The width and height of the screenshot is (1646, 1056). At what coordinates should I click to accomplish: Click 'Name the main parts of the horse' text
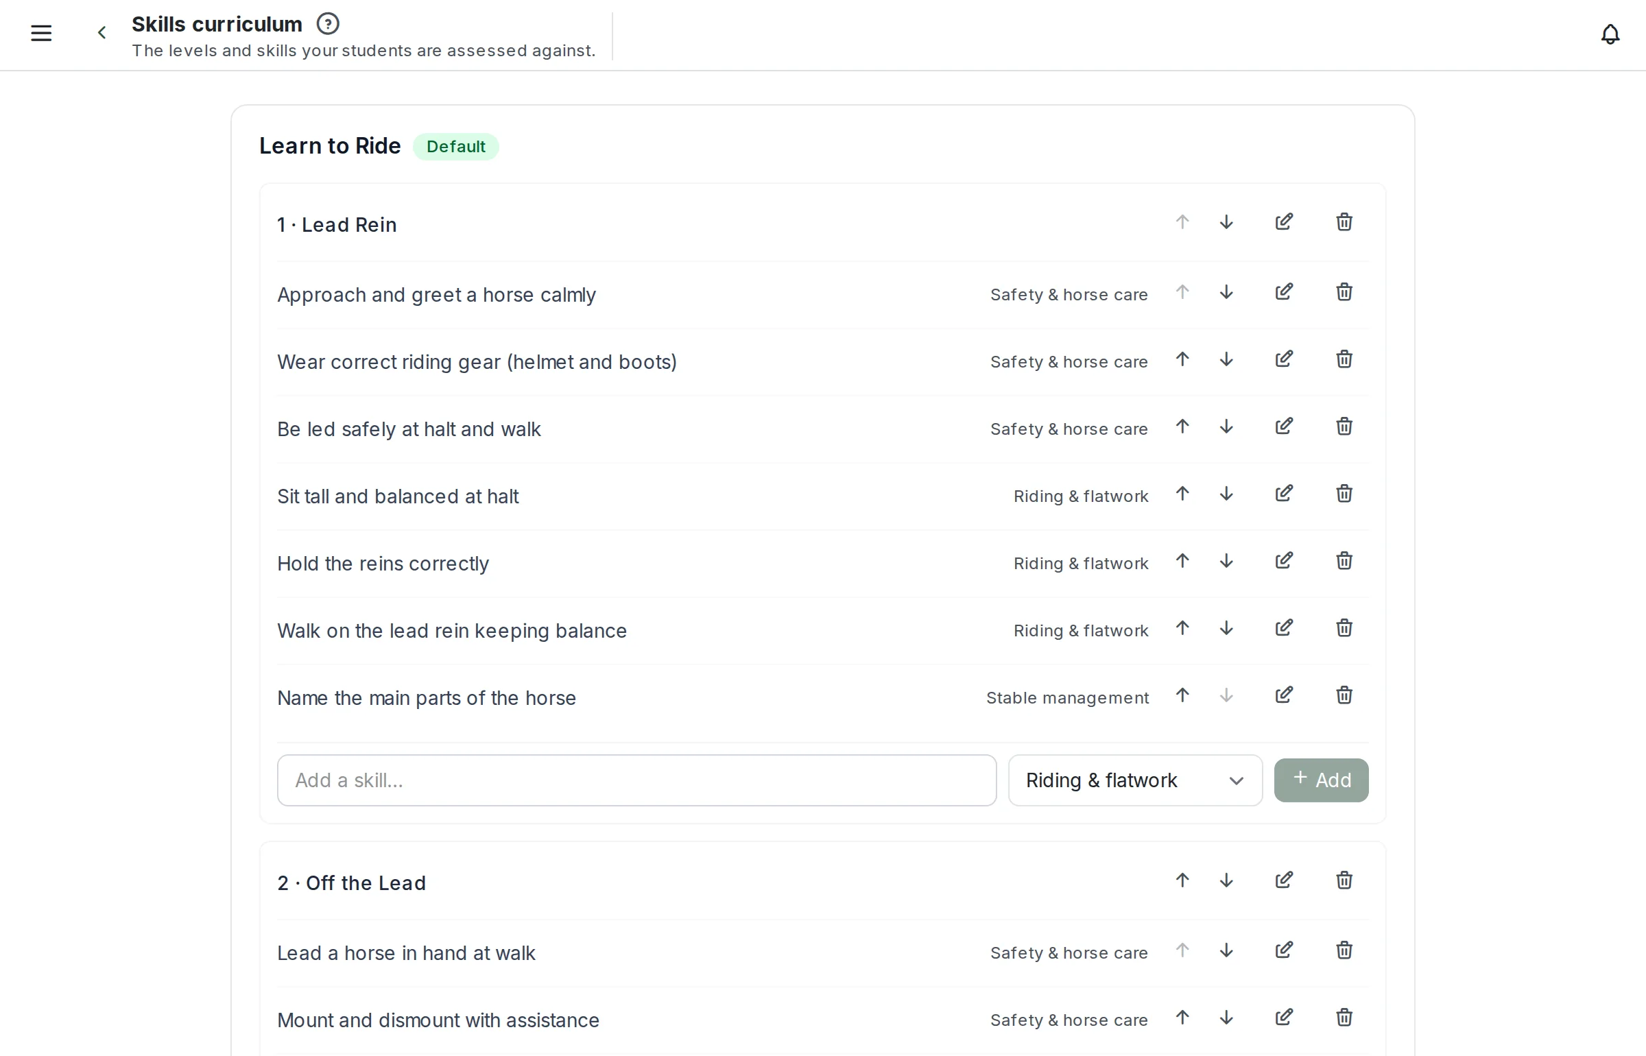click(x=427, y=698)
